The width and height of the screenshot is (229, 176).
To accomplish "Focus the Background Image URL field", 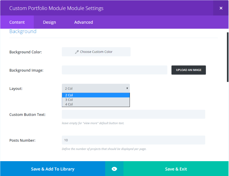I will (115, 70).
